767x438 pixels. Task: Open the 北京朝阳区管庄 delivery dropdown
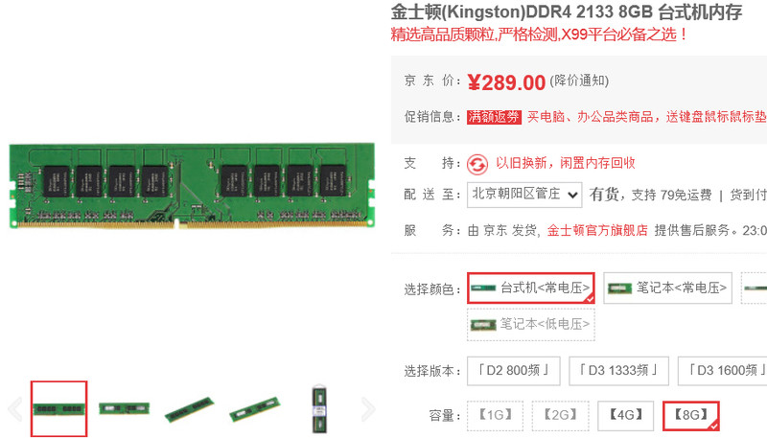point(524,196)
